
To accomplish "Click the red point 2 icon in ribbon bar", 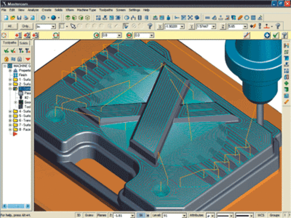I will pos(27,35).
